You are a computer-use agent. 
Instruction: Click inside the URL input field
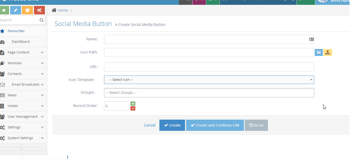pos(209,67)
